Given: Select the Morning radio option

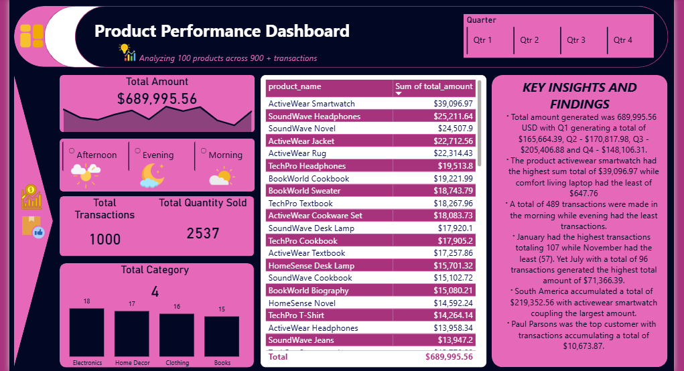Looking at the screenshot, I should [x=203, y=151].
